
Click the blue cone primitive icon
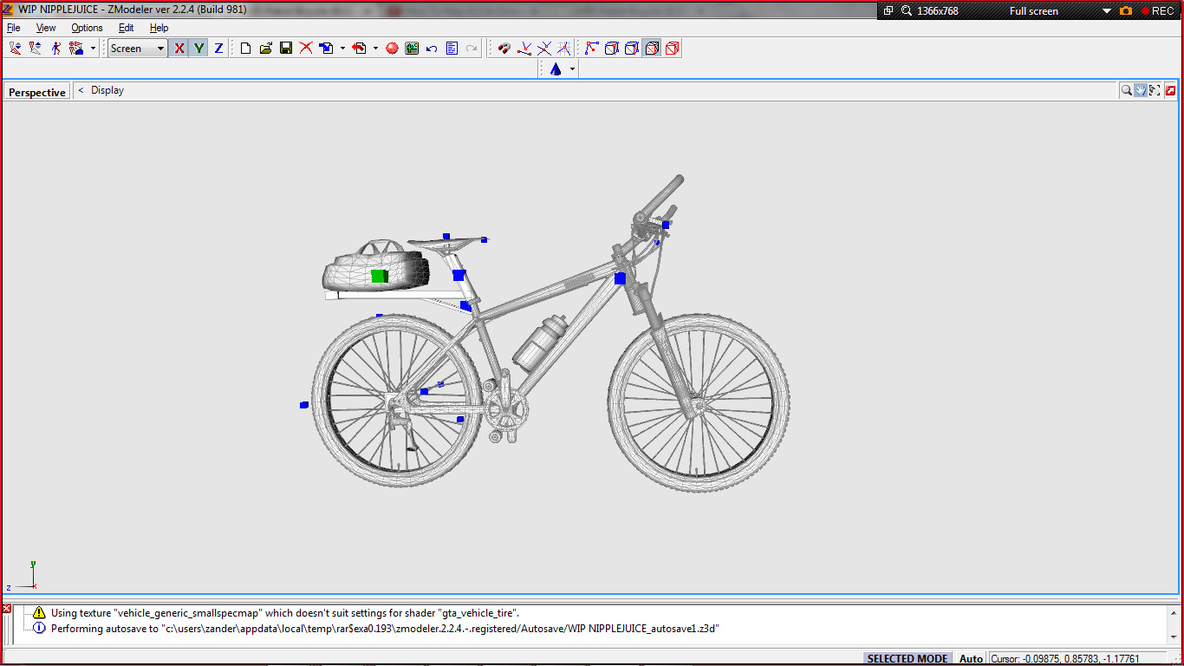click(x=556, y=69)
